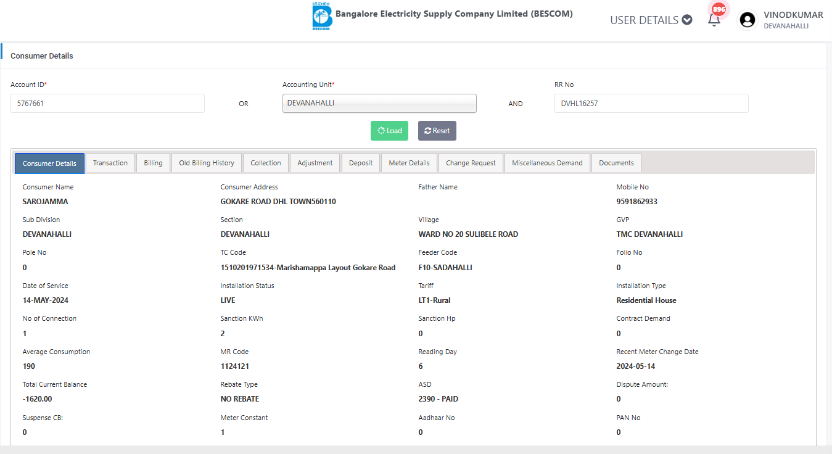Open the Accounting Unit DEVANAHALLI dropdown
This screenshot has width=832, height=454.
point(379,103)
